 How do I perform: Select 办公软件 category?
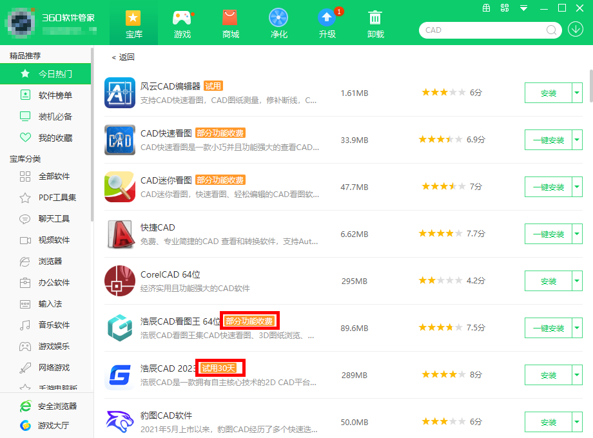[45, 282]
